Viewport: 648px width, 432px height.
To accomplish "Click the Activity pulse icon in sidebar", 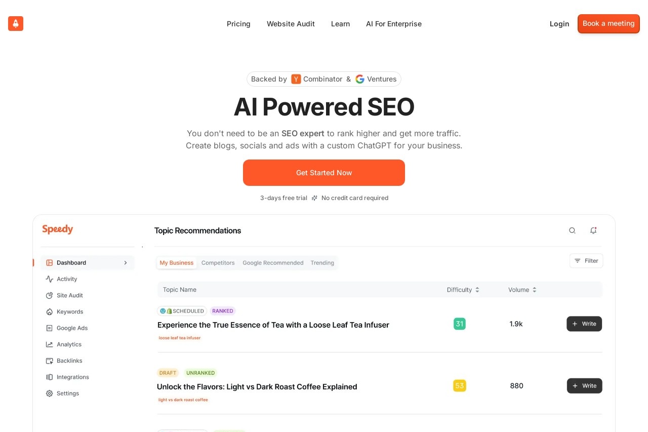I will (x=49, y=279).
